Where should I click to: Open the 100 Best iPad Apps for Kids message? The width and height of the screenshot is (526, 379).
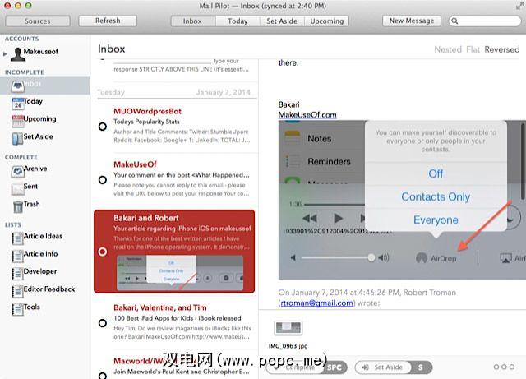tap(176, 322)
